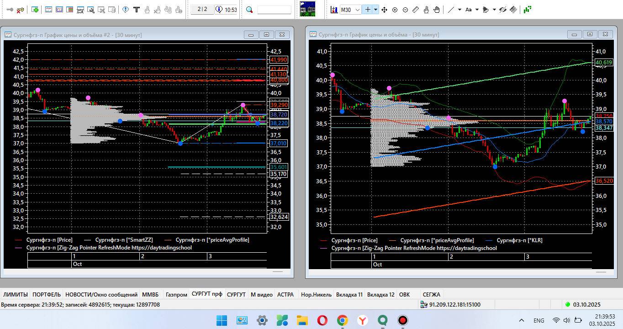The height and width of the screenshot is (329, 623).
Task: Click the green candlestick chart icon
Action: (x=528, y=10)
